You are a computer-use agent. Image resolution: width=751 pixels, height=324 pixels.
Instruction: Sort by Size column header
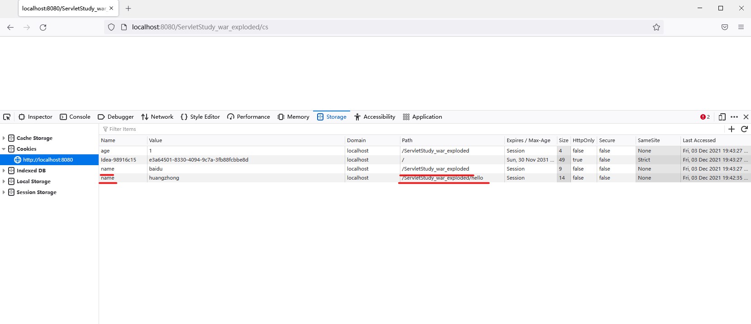pyautogui.click(x=564, y=140)
